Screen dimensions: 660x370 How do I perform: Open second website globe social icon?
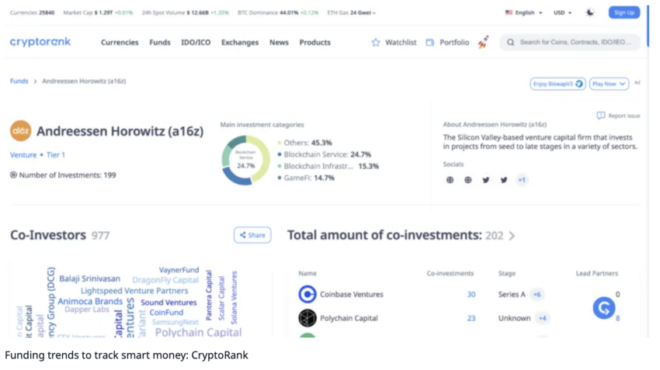coord(467,180)
